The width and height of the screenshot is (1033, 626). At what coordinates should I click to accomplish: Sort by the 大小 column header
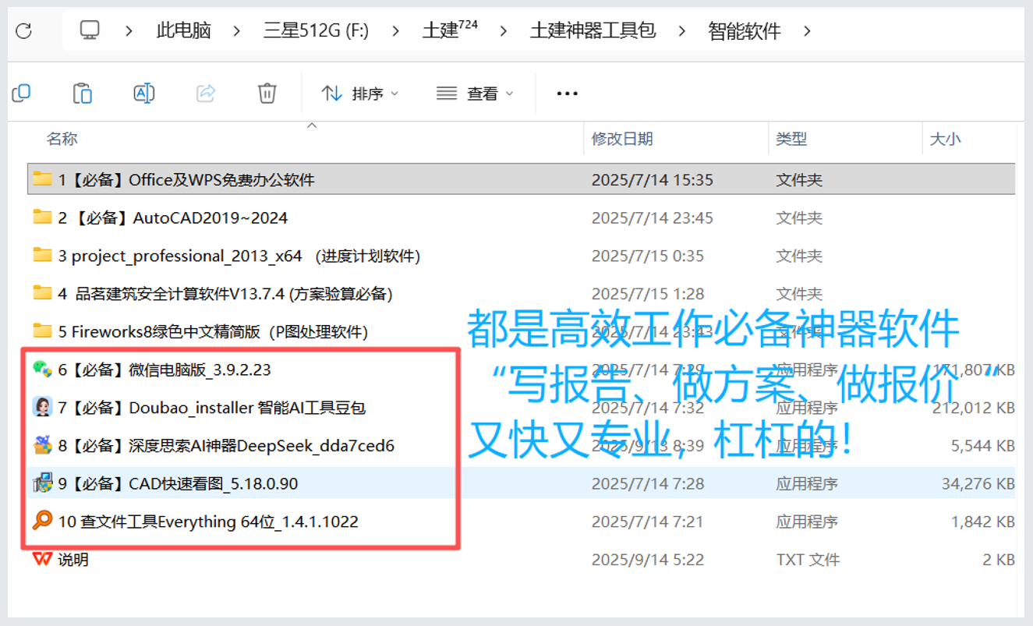[945, 139]
